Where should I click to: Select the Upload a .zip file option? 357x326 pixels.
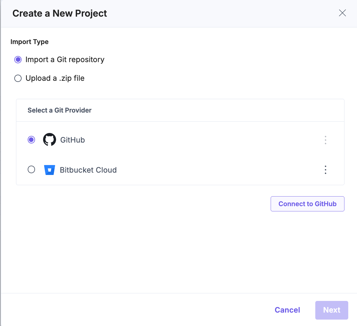point(18,78)
